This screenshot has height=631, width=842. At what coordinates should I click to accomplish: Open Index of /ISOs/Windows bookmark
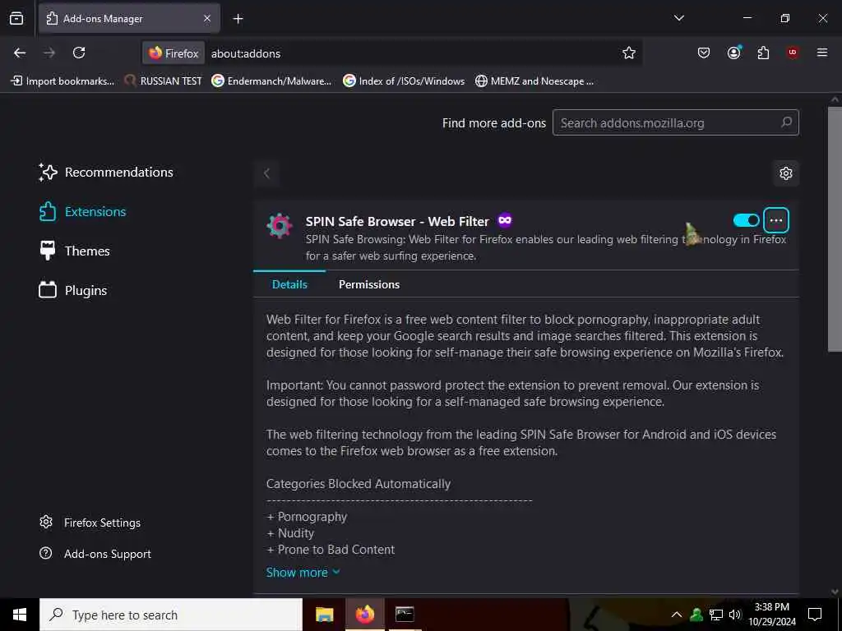pos(404,81)
